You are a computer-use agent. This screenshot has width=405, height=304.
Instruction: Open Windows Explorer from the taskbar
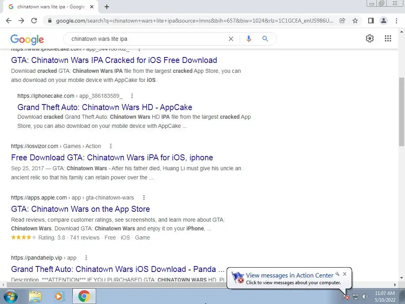35,296
